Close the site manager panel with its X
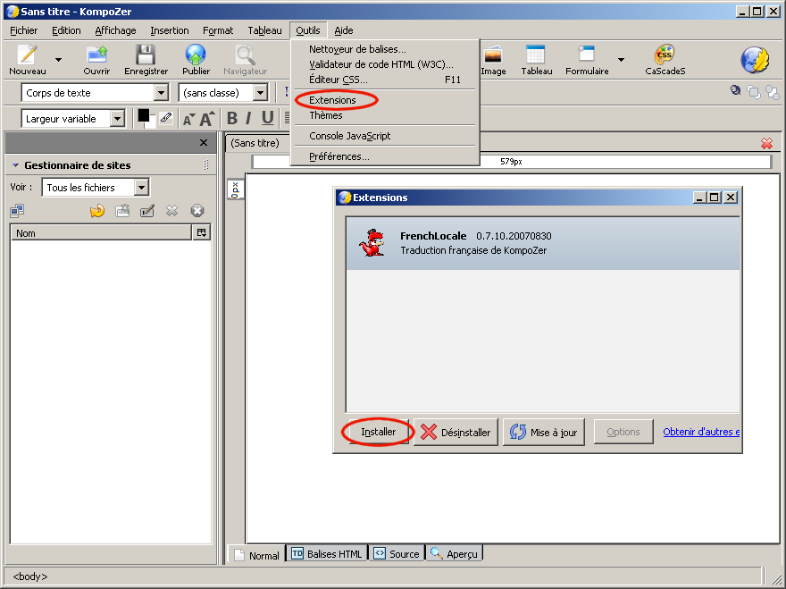786x589 pixels. [204, 142]
